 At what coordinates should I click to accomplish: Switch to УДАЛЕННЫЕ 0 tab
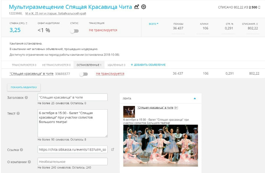[116, 65]
